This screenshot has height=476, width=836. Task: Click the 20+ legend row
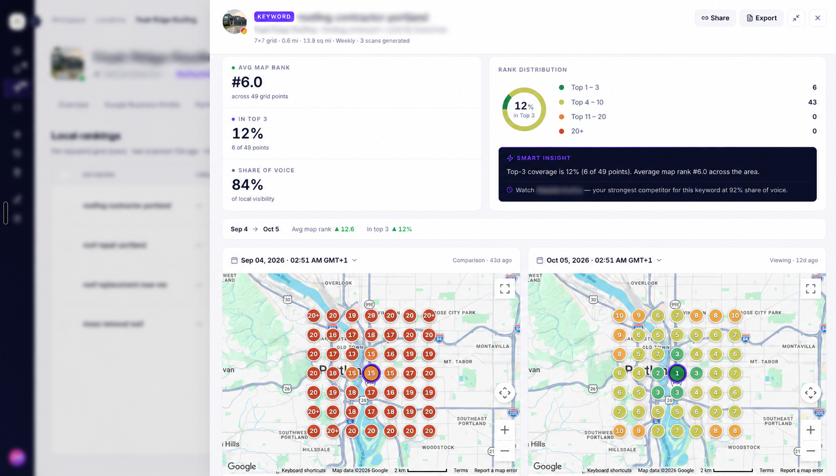688,131
